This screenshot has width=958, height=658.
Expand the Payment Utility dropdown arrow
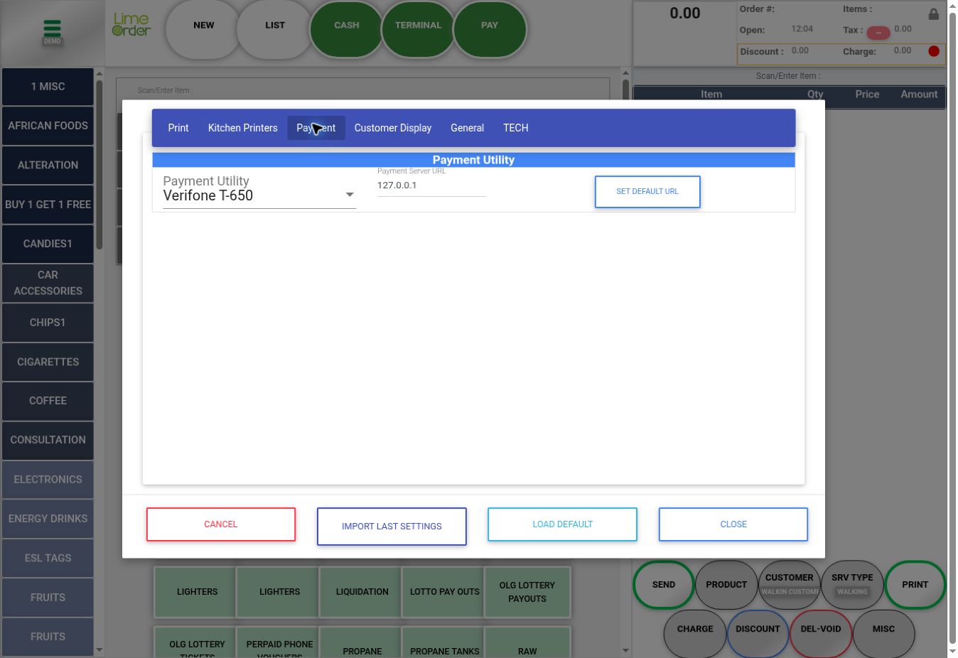350,195
